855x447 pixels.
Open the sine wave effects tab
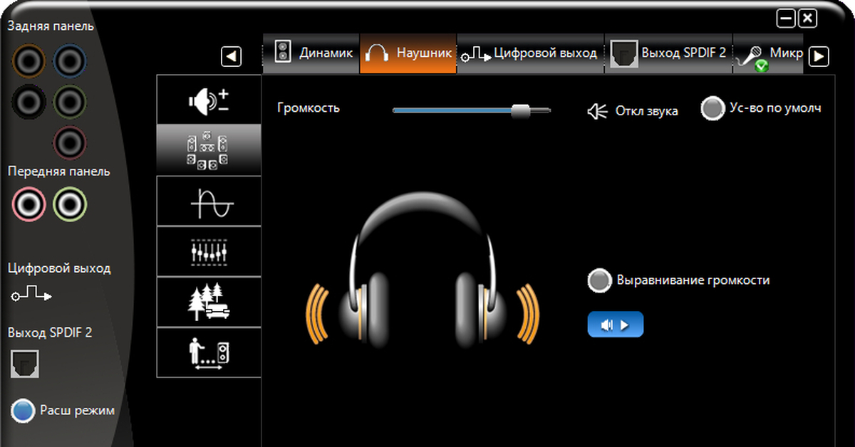point(208,201)
